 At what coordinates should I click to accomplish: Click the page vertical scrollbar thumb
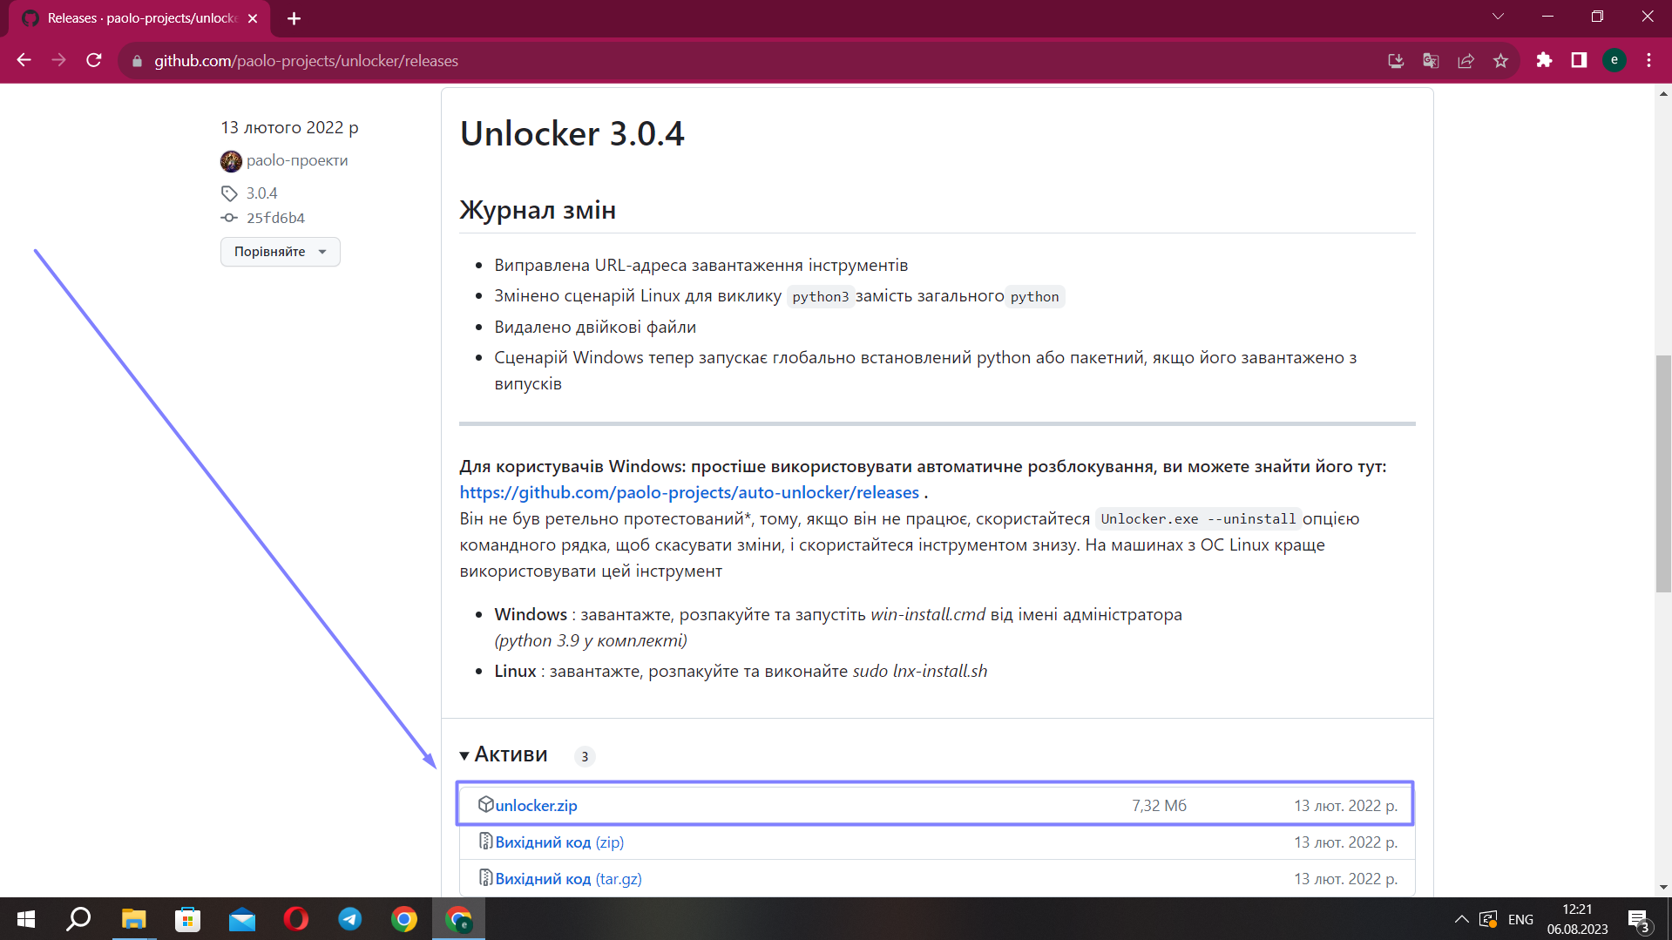(1663, 473)
